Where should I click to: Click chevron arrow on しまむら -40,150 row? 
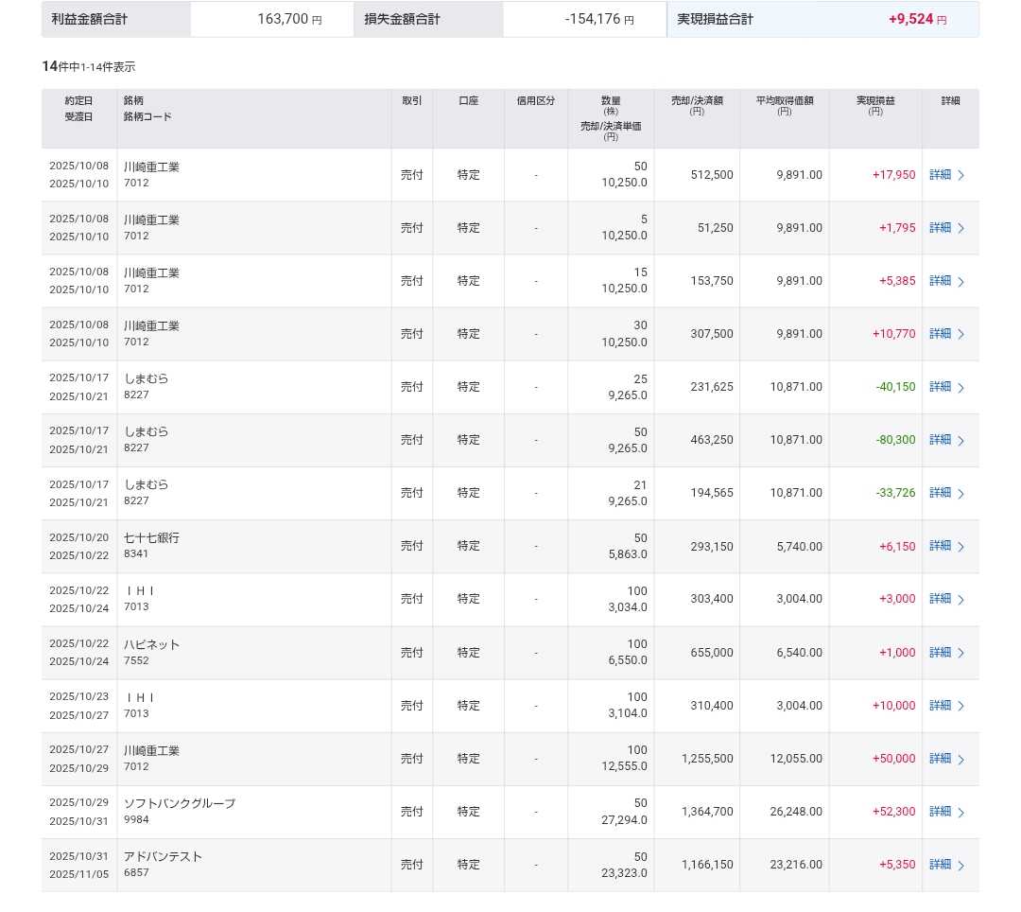[x=961, y=387]
